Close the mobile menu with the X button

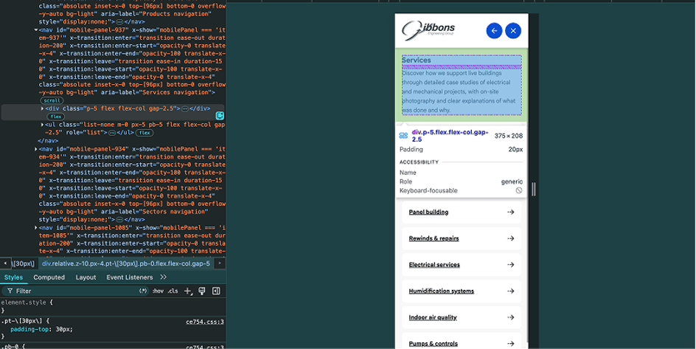click(513, 31)
